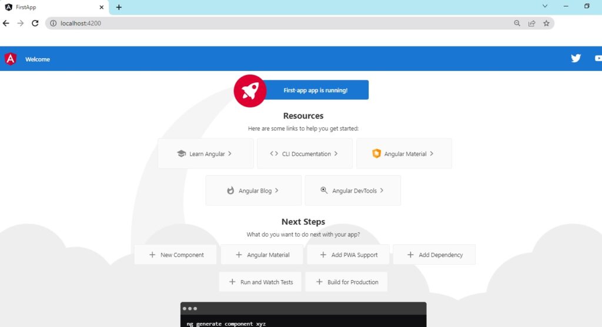
Task: Click chevron after Angular Blog
Action: [x=276, y=190]
